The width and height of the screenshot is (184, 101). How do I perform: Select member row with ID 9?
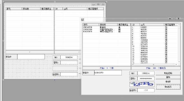pyautogui.click(x=155, y=44)
